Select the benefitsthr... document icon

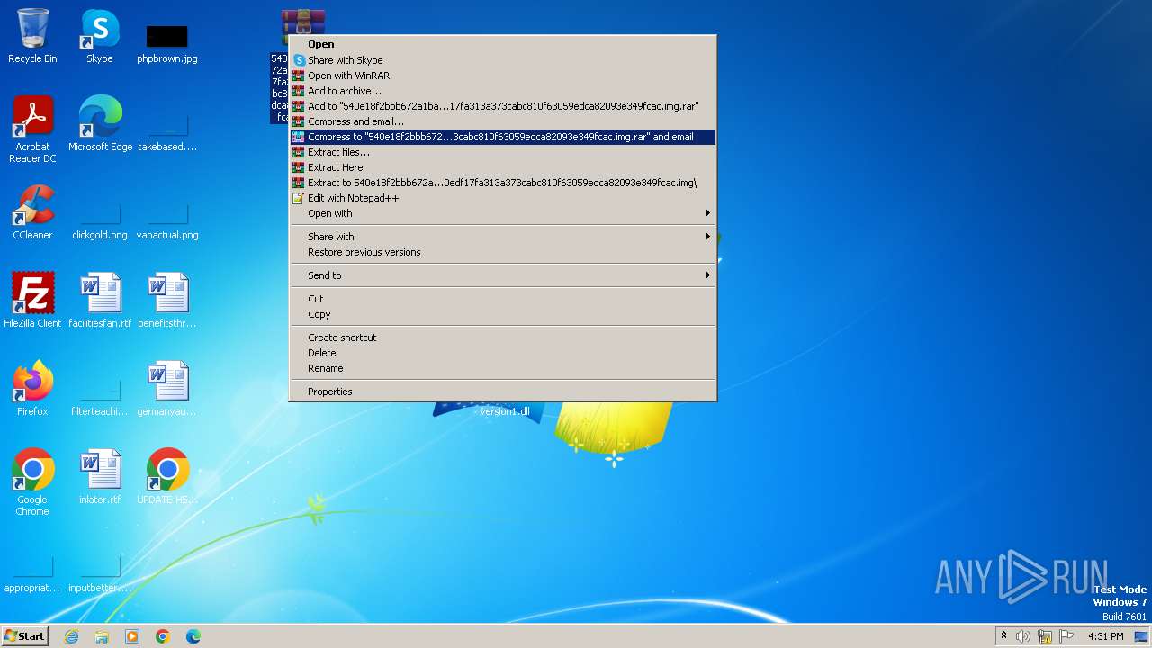tap(167, 301)
